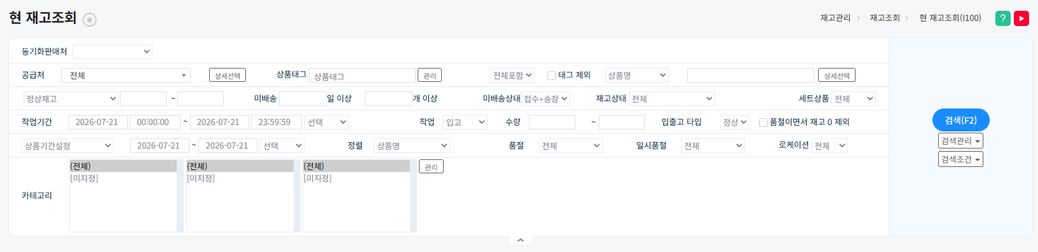The width and height of the screenshot is (1038, 252).
Task: Open the 검색조건 menu button
Action: pos(960,159)
